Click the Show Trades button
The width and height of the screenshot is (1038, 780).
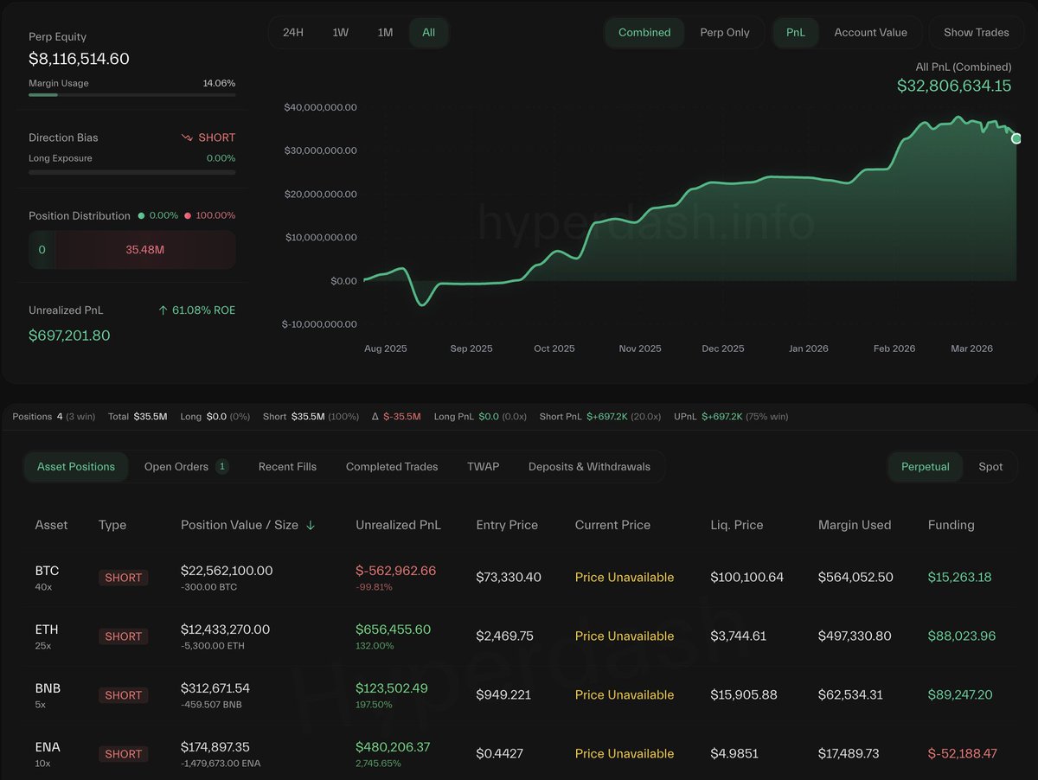click(976, 33)
